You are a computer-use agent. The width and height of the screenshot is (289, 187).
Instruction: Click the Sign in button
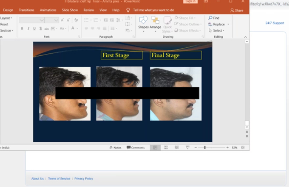click(190, 1)
